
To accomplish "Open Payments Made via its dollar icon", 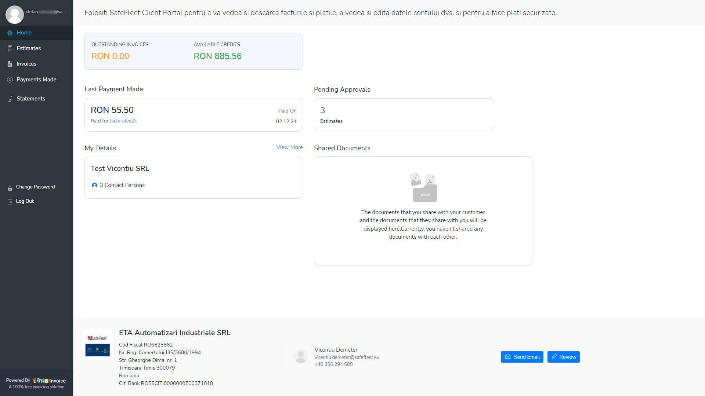I will click(x=9, y=79).
